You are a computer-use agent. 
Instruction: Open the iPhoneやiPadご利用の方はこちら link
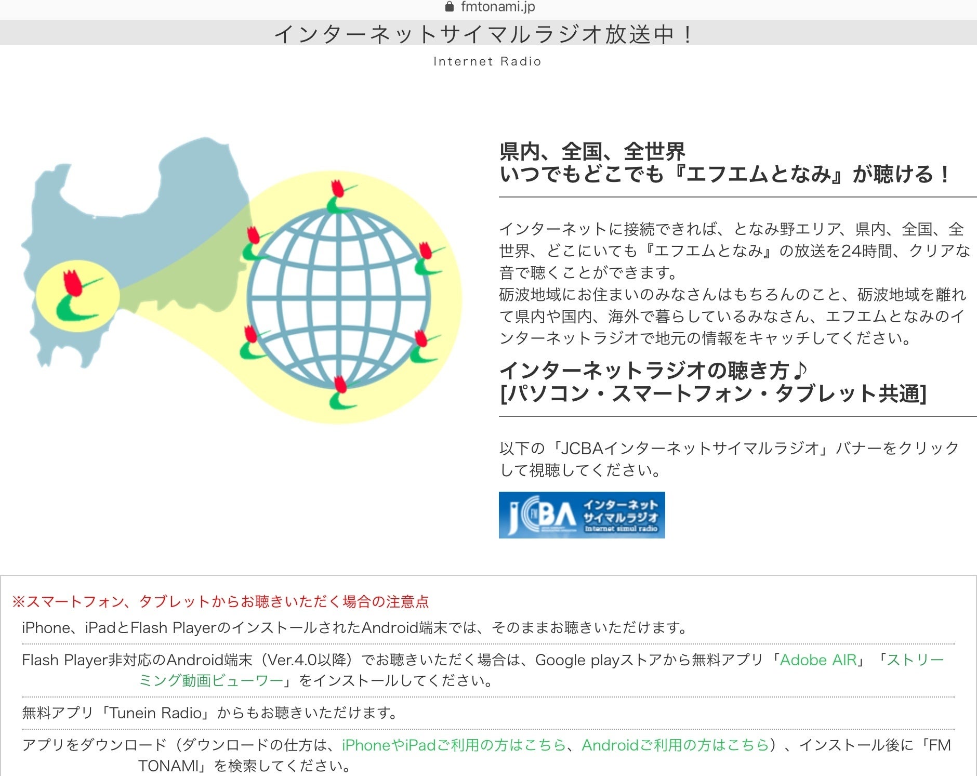pyautogui.click(x=454, y=745)
